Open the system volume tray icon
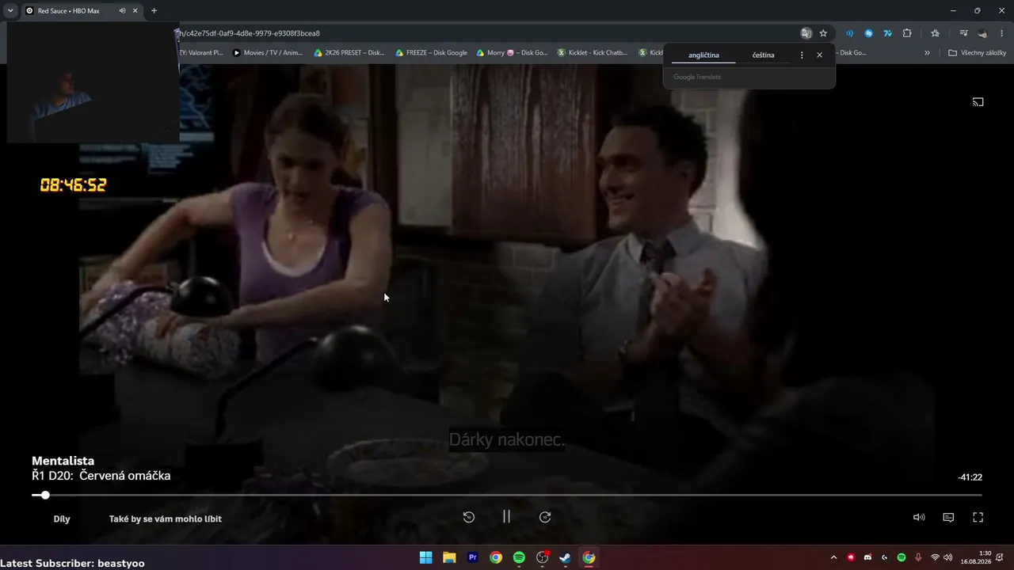 [948, 557]
